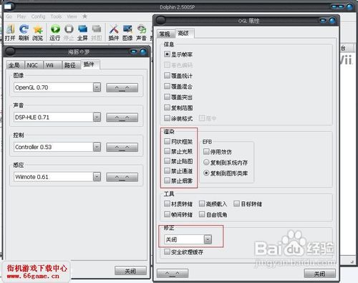Click the Wiimote 0.61 combo box field

pos(57,177)
